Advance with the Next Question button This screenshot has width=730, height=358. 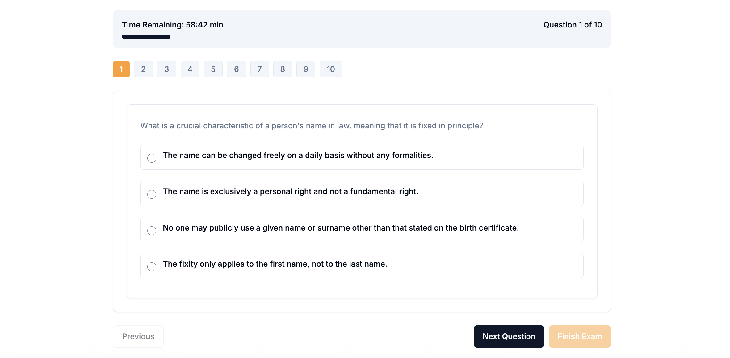point(509,336)
